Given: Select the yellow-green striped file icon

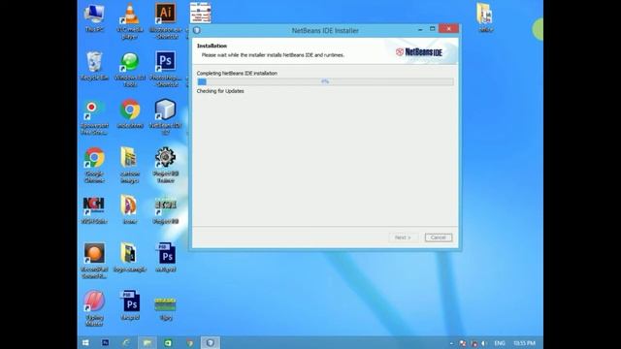Looking at the screenshot, I should 166,308.
